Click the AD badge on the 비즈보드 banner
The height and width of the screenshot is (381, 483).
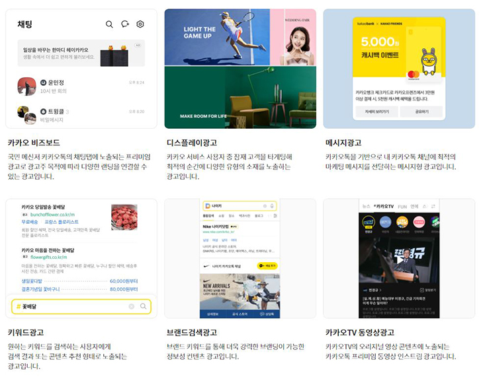138,45
